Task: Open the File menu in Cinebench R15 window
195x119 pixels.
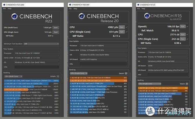Action: (139, 9)
